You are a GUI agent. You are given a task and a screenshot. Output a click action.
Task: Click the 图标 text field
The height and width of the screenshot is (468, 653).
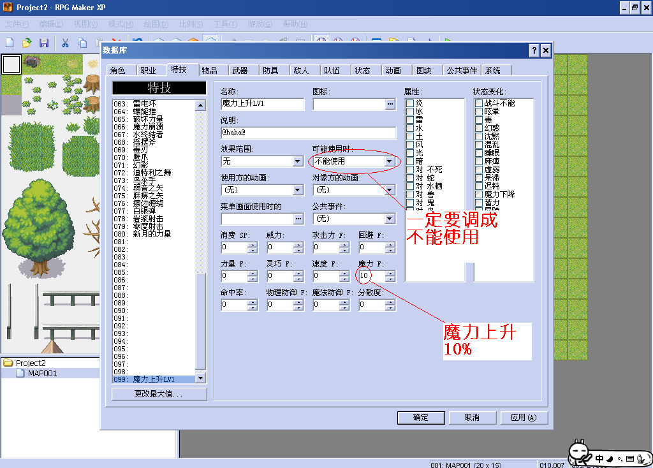click(349, 104)
